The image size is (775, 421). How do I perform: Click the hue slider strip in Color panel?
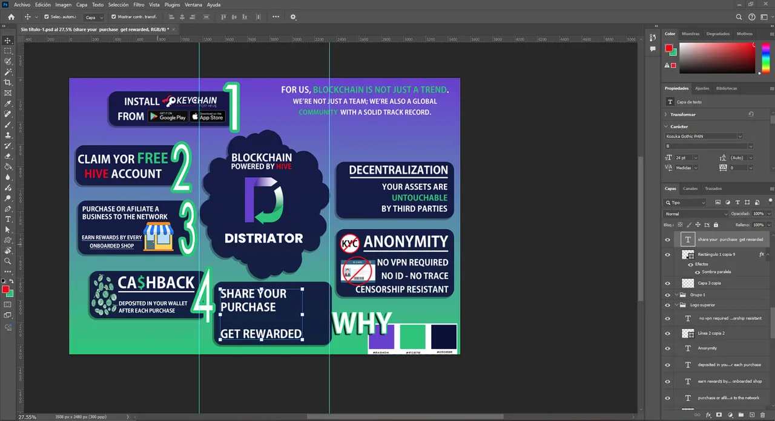coord(766,59)
